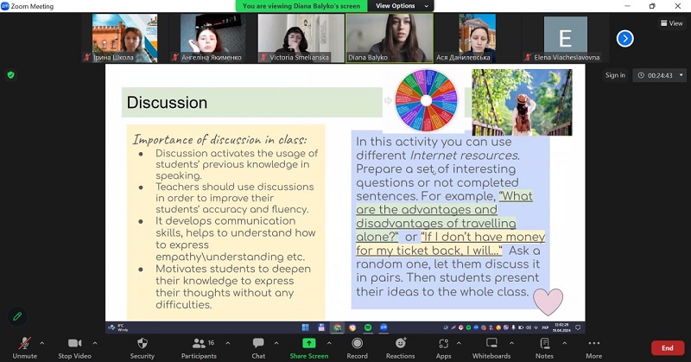Click the green Share Screen button
The image size is (691, 362).
point(309,348)
